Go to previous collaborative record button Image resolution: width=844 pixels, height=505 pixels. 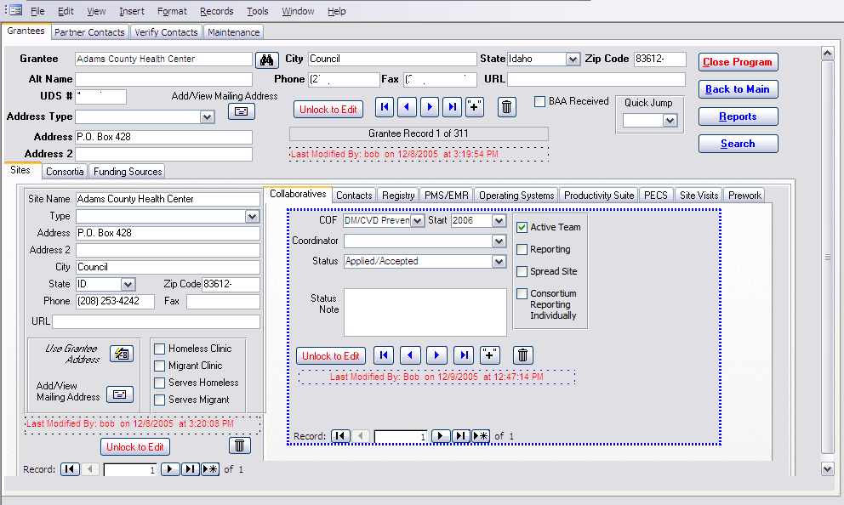[x=410, y=355]
